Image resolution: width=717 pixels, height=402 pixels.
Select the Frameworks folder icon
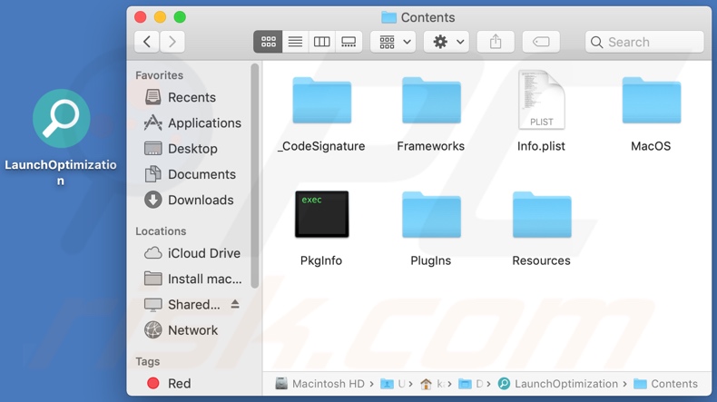(x=431, y=101)
